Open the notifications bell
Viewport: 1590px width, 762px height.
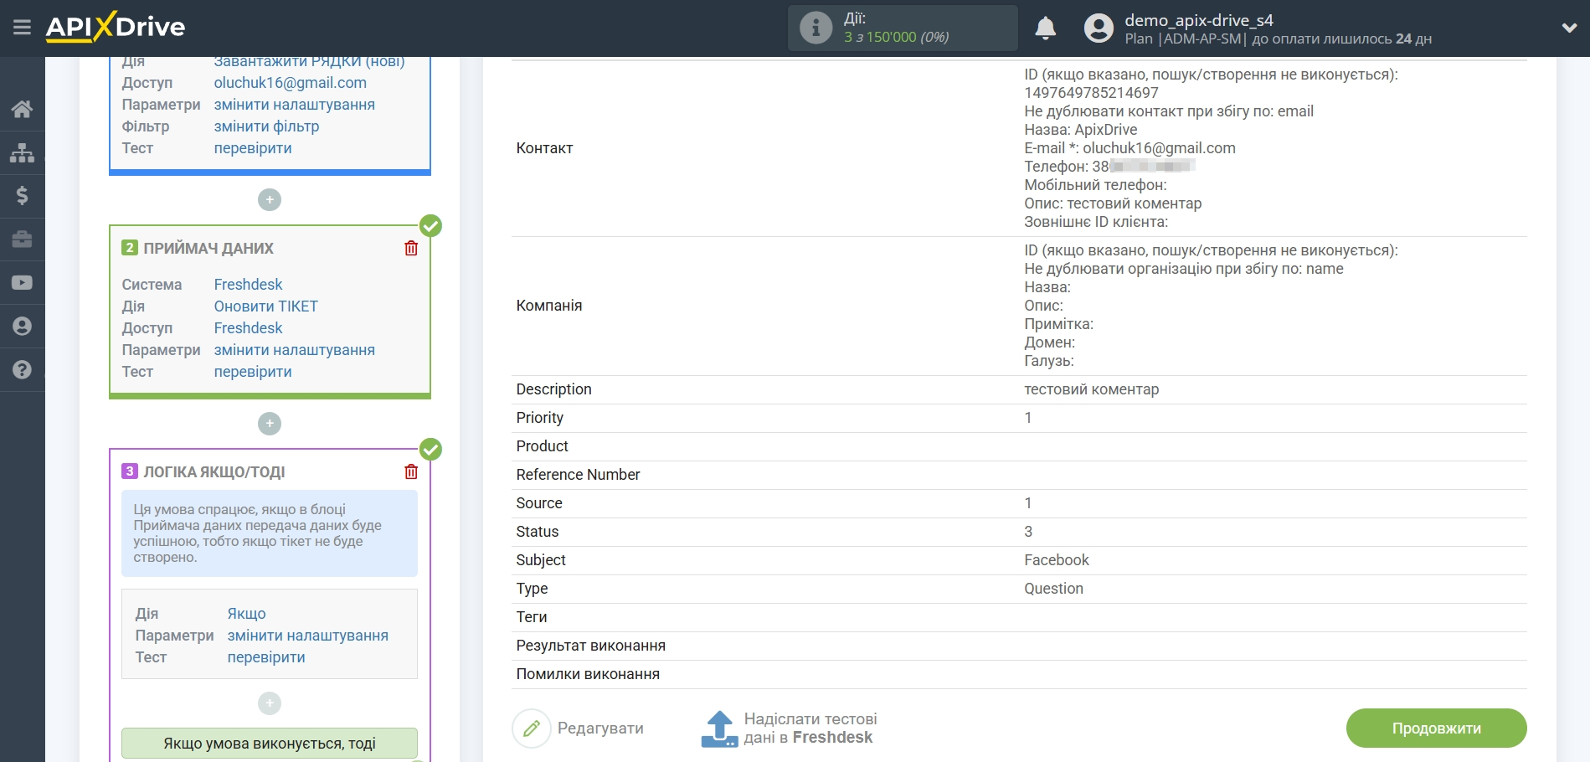(x=1045, y=28)
